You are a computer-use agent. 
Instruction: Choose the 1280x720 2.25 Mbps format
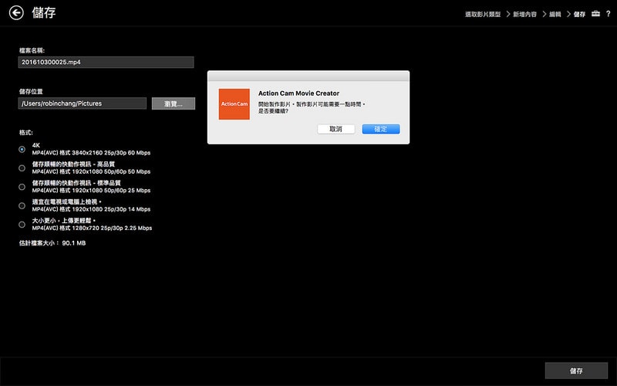(22, 224)
